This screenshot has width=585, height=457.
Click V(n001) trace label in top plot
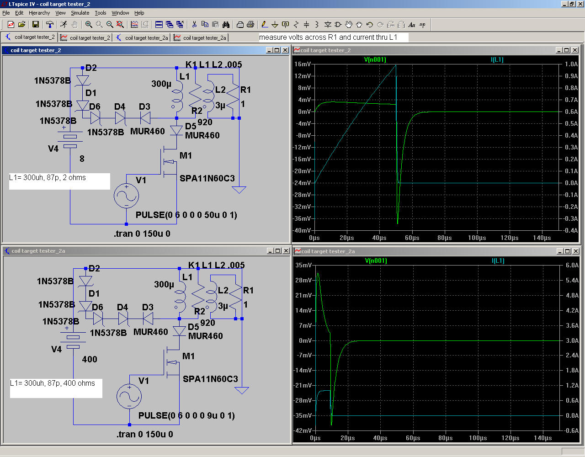[375, 59]
